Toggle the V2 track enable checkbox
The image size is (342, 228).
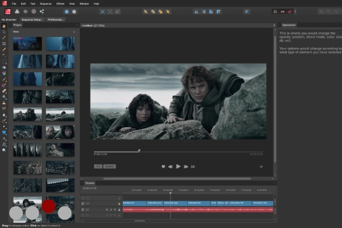click(83, 198)
